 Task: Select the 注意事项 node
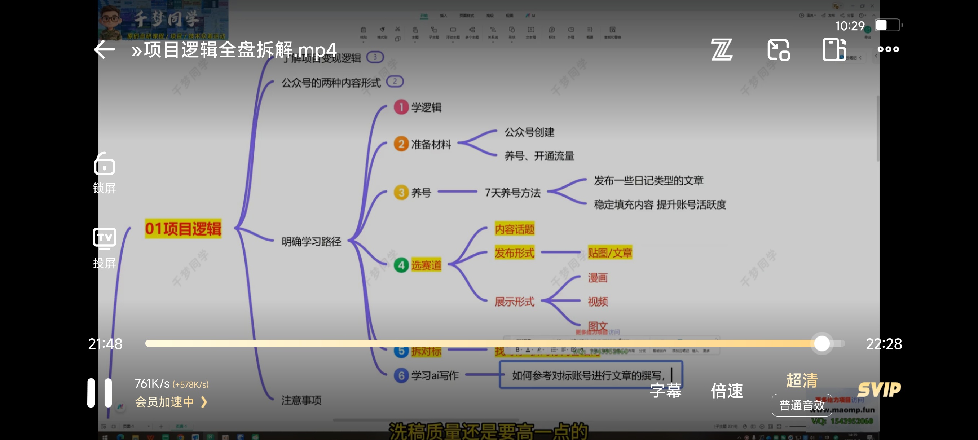[x=301, y=400]
